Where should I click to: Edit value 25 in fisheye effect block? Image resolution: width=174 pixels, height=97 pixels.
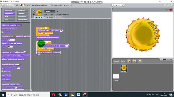pyautogui.click(x=66, y=46)
